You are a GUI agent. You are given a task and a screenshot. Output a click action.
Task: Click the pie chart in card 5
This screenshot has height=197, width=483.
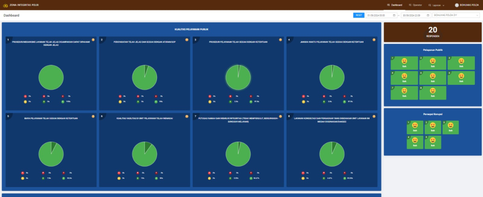pos(51,154)
